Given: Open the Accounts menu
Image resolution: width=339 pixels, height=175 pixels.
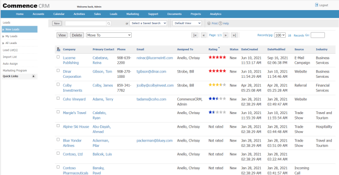Looking at the screenshot, I should 38,14.
